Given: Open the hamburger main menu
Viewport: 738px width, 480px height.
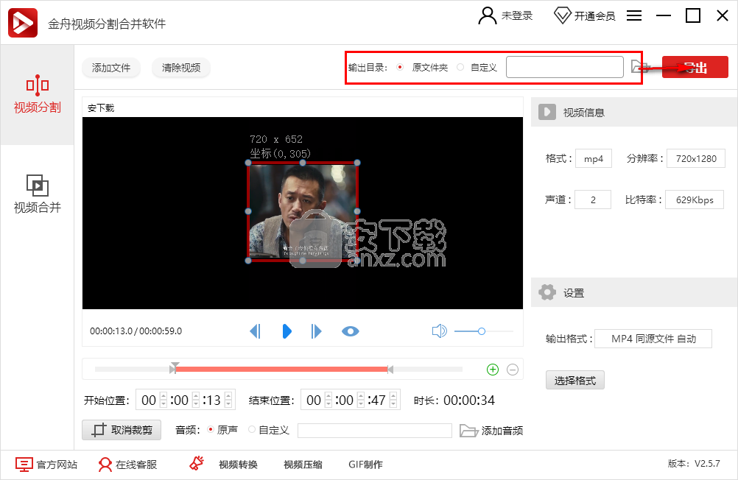Looking at the screenshot, I should click(634, 15).
